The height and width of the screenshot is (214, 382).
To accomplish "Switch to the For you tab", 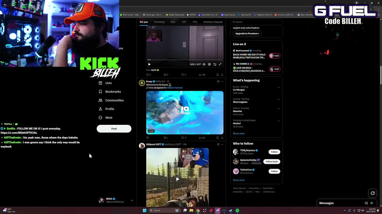I will coord(144,22).
